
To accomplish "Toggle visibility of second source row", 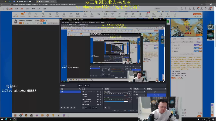I will (x=98, y=94).
